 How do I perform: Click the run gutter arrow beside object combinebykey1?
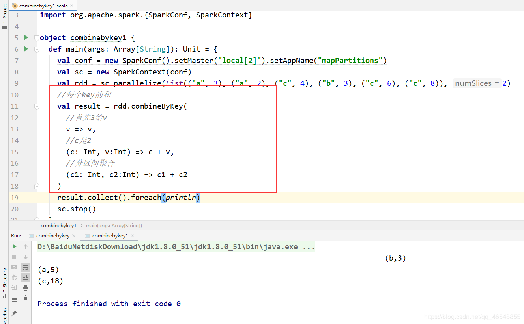click(x=26, y=37)
